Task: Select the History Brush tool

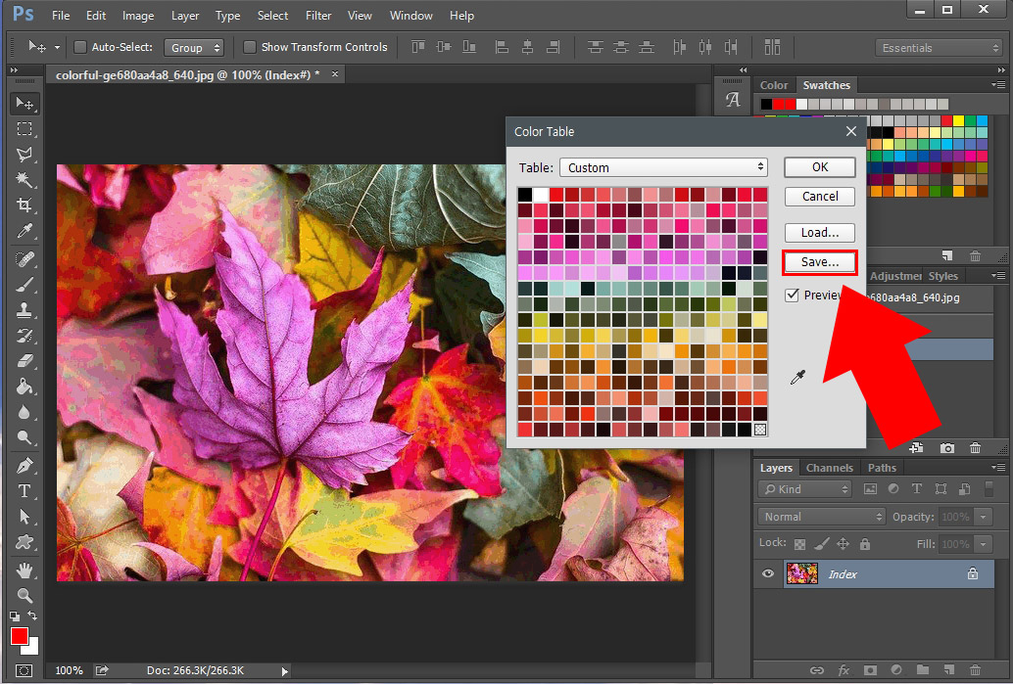Action: point(24,336)
